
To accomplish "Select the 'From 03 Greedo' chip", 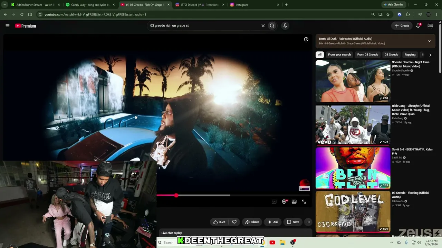I will pyautogui.click(x=367, y=54).
